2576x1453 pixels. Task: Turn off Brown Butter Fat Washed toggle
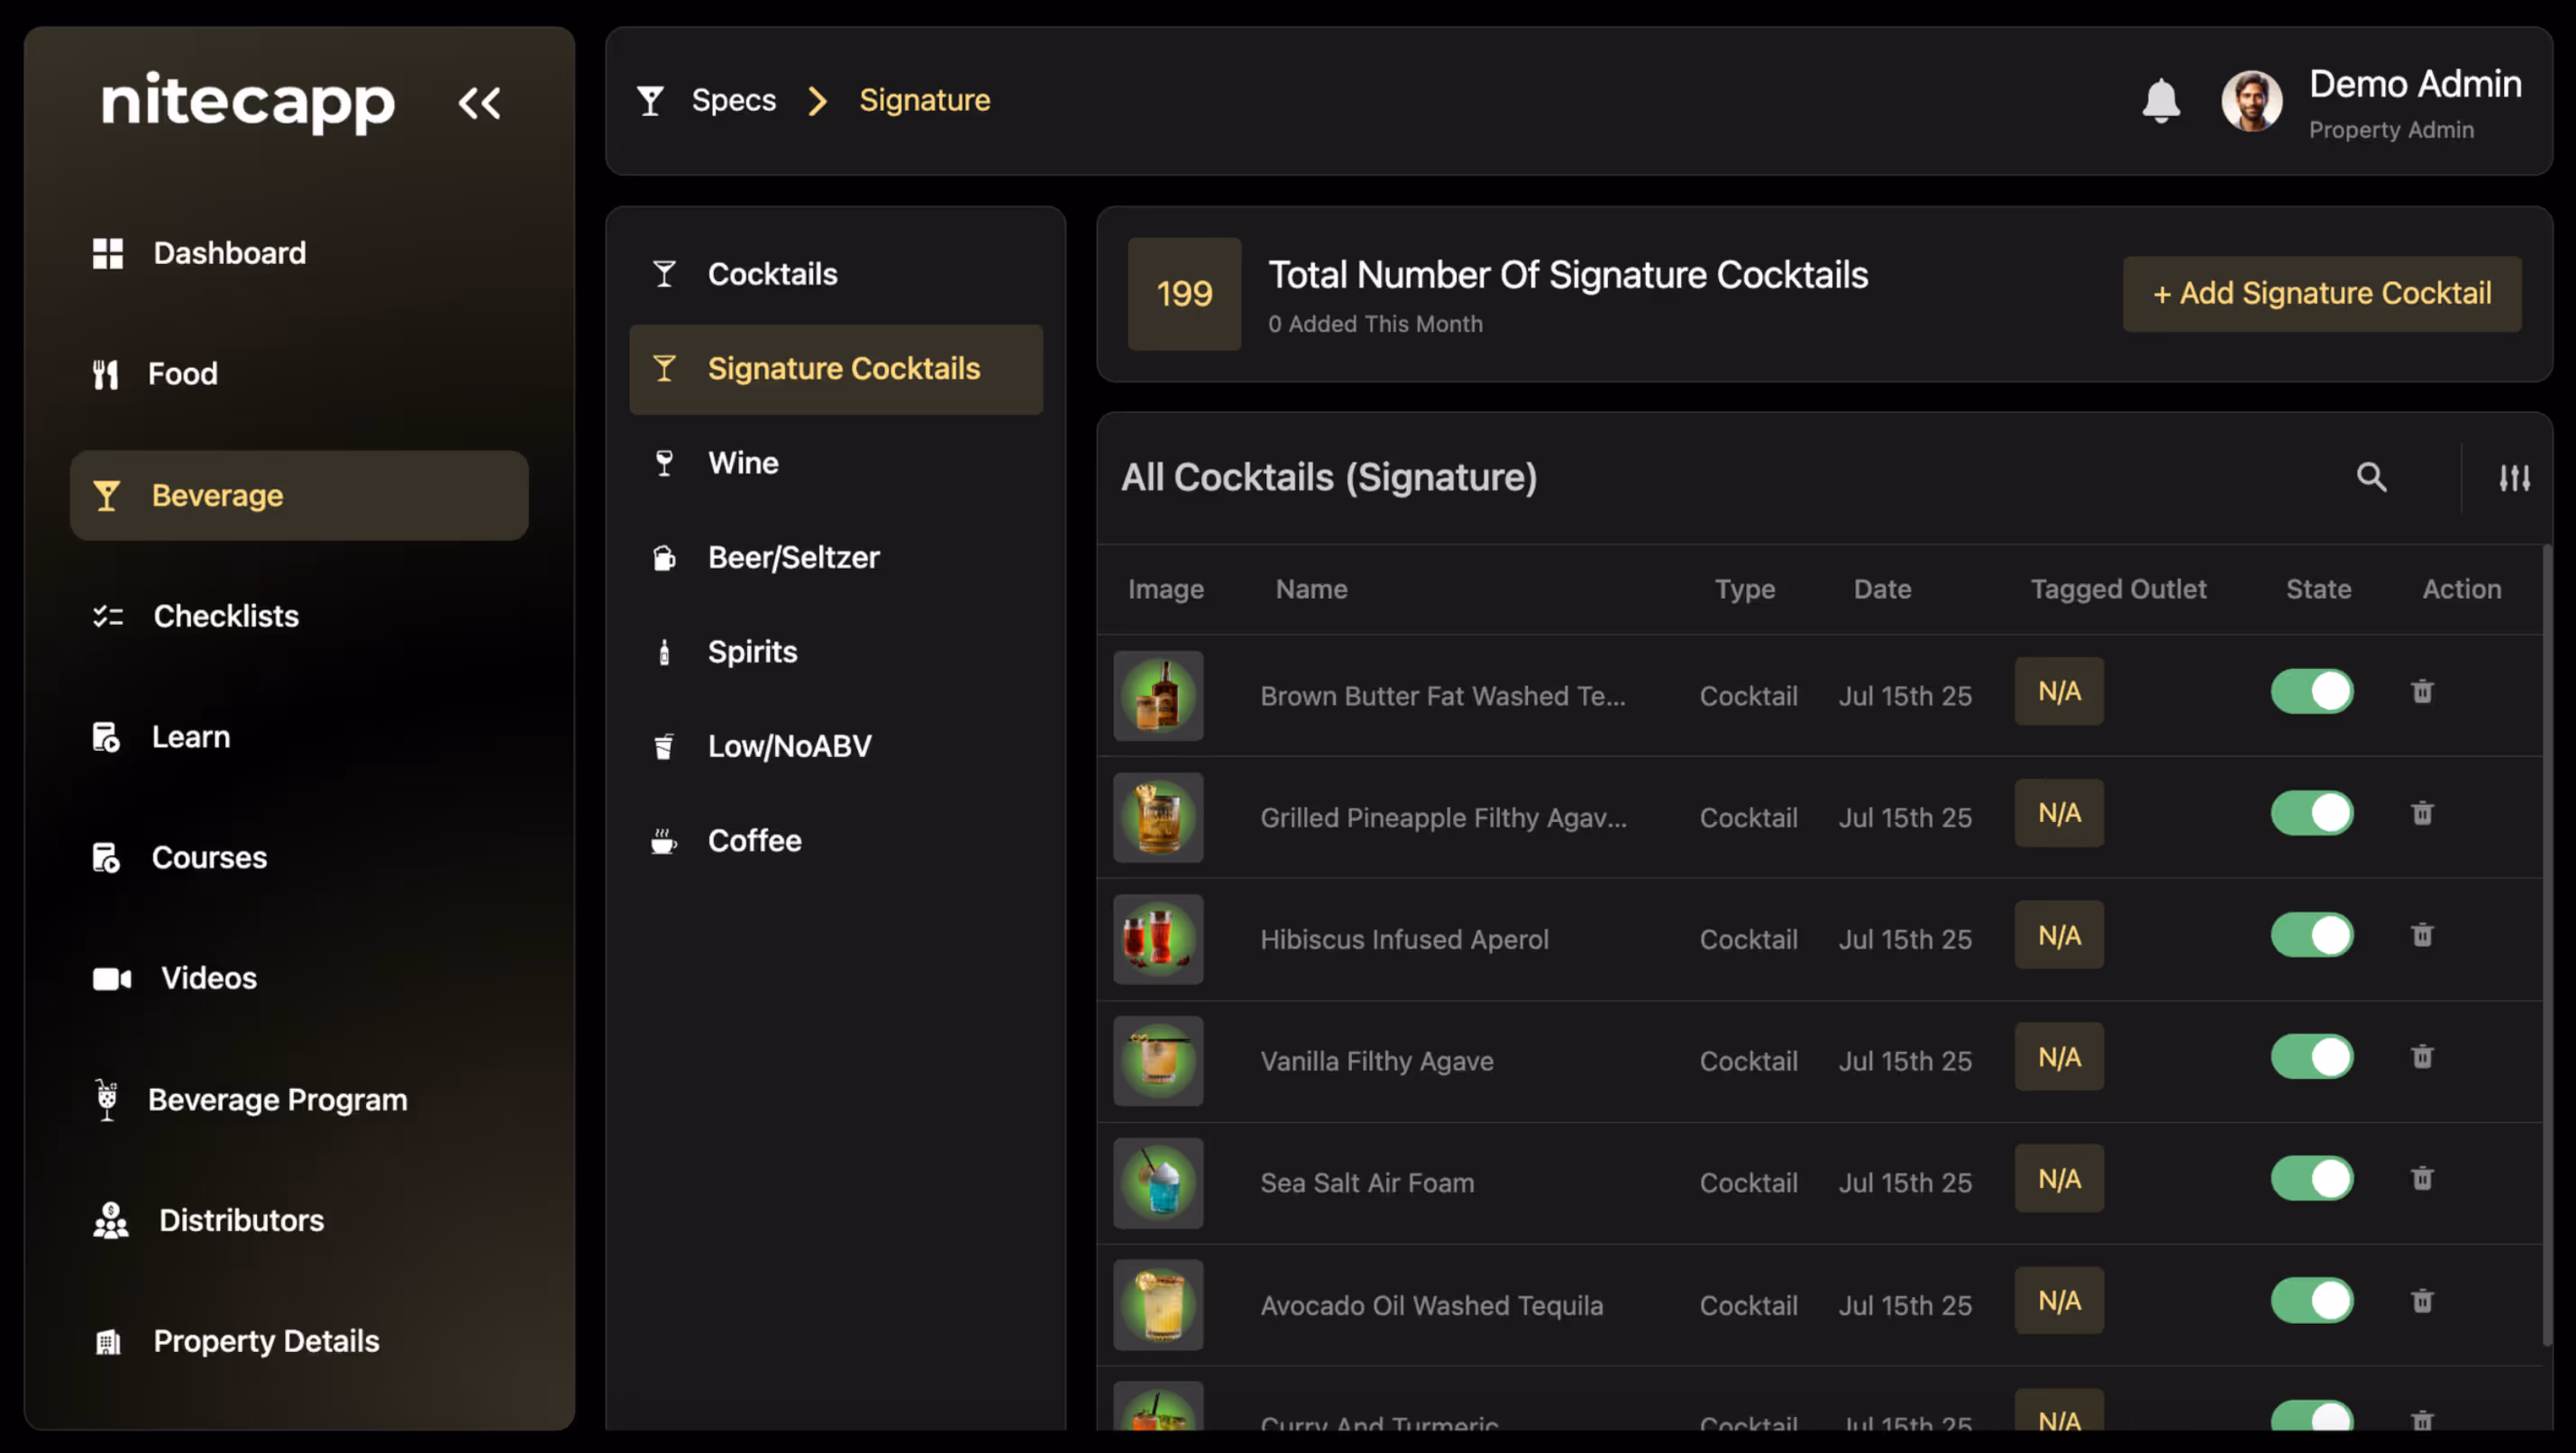pyautogui.click(x=2311, y=691)
